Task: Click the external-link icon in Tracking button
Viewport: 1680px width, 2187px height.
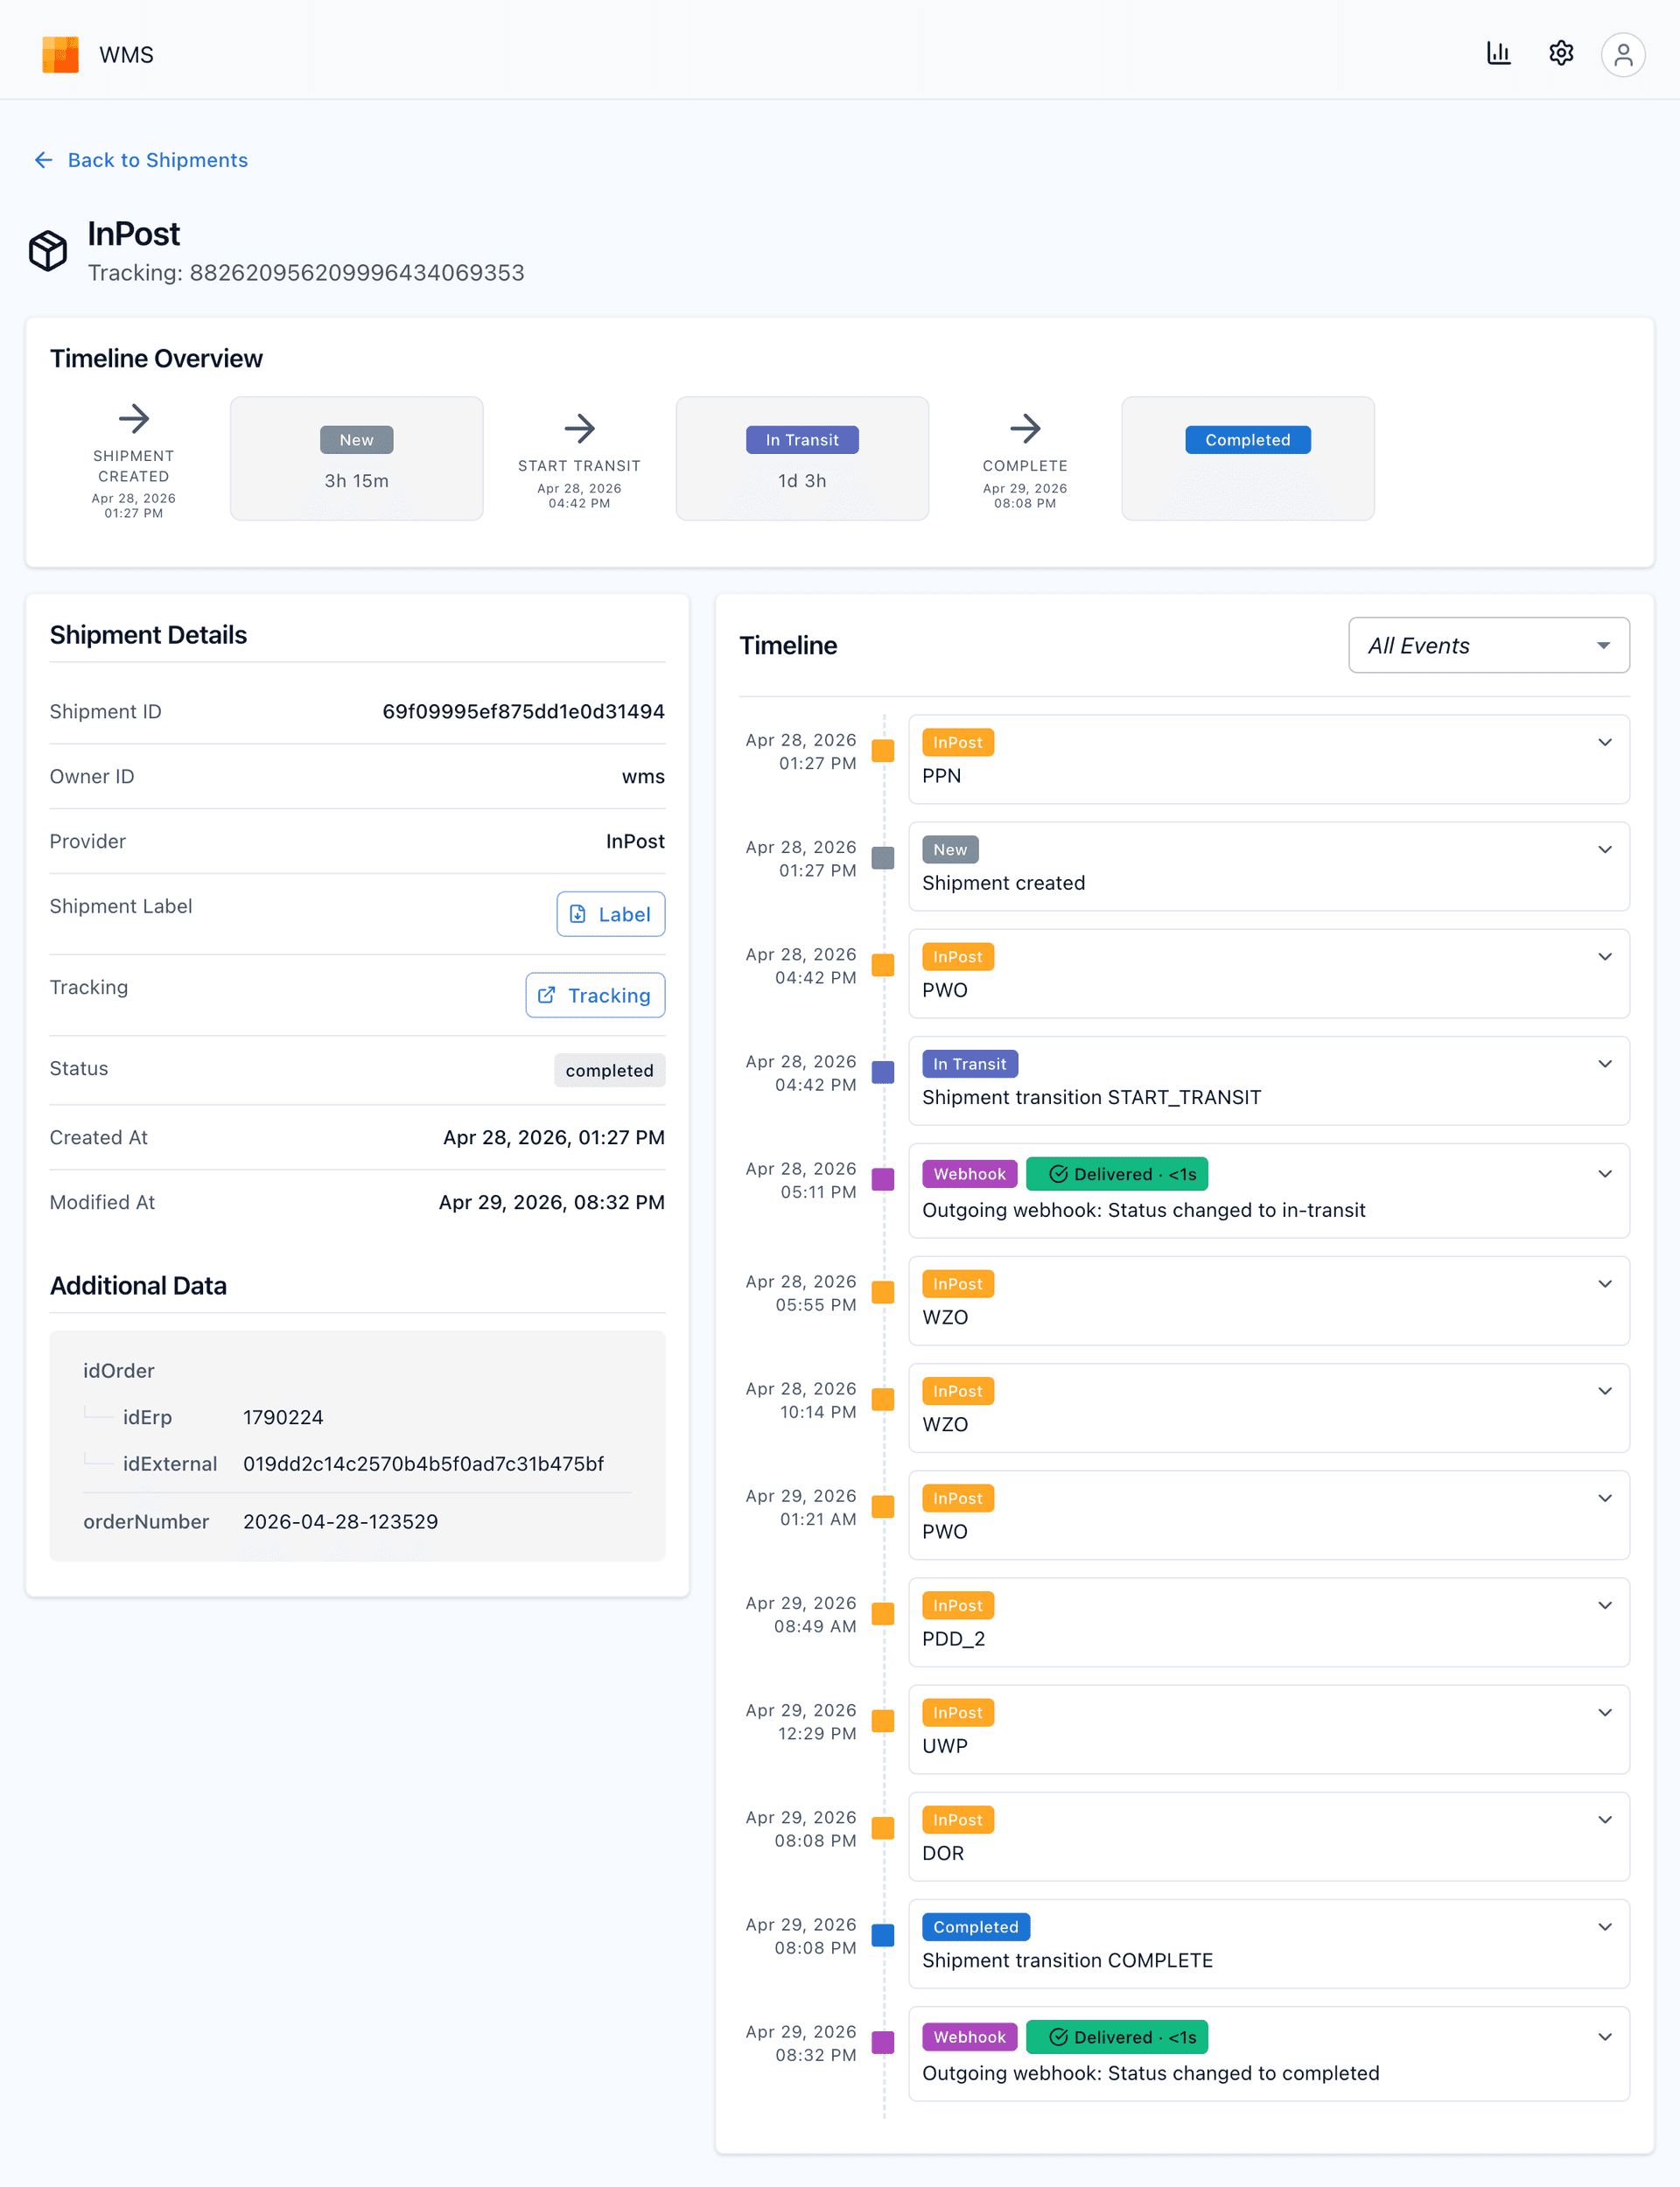Action: coord(546,995)
